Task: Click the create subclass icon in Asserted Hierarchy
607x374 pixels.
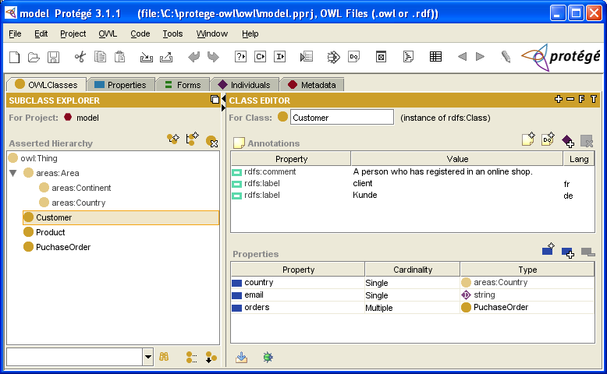Action: coord(173,139)
